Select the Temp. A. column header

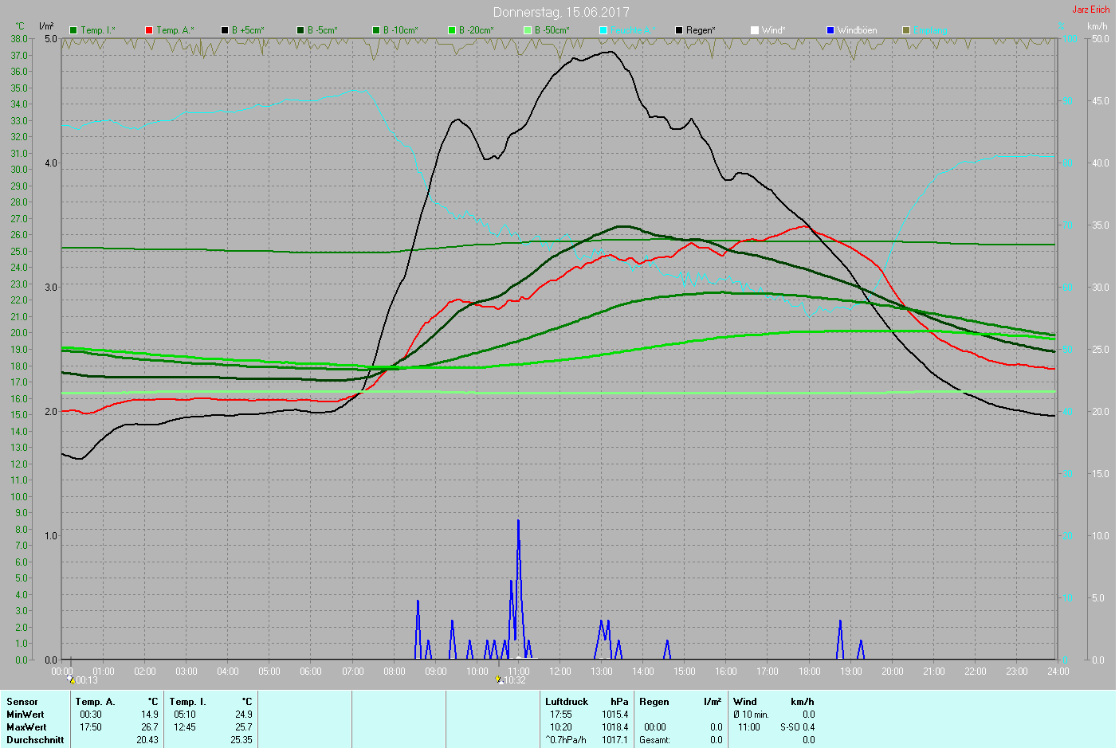95,702
